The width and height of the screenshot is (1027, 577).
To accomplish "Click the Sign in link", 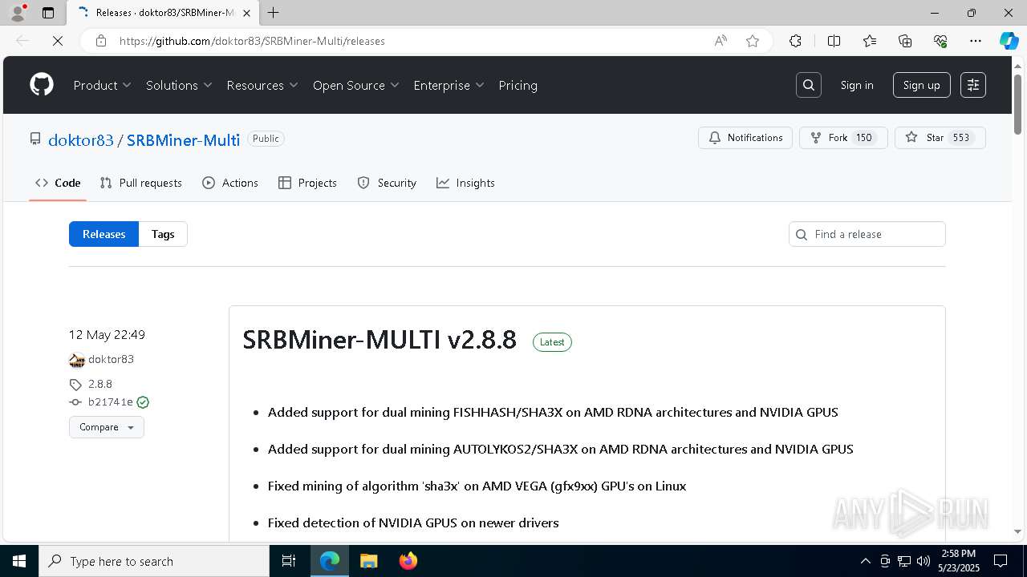I will pyautogui.click(x=857, y=85).
